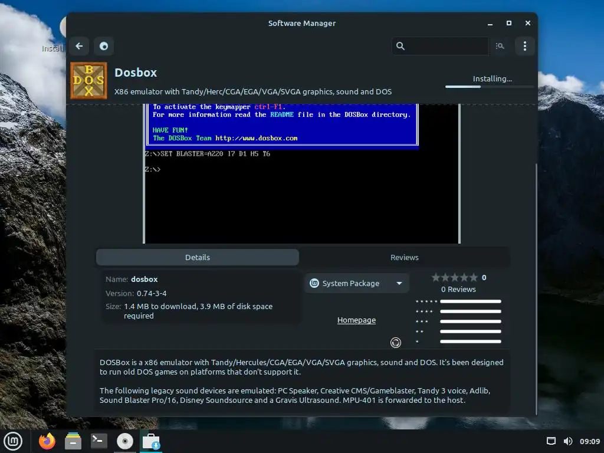This screenshot has height=453, width=604.
Task: Click the X86 emulator summary line
Action: [x=253, y=91]
